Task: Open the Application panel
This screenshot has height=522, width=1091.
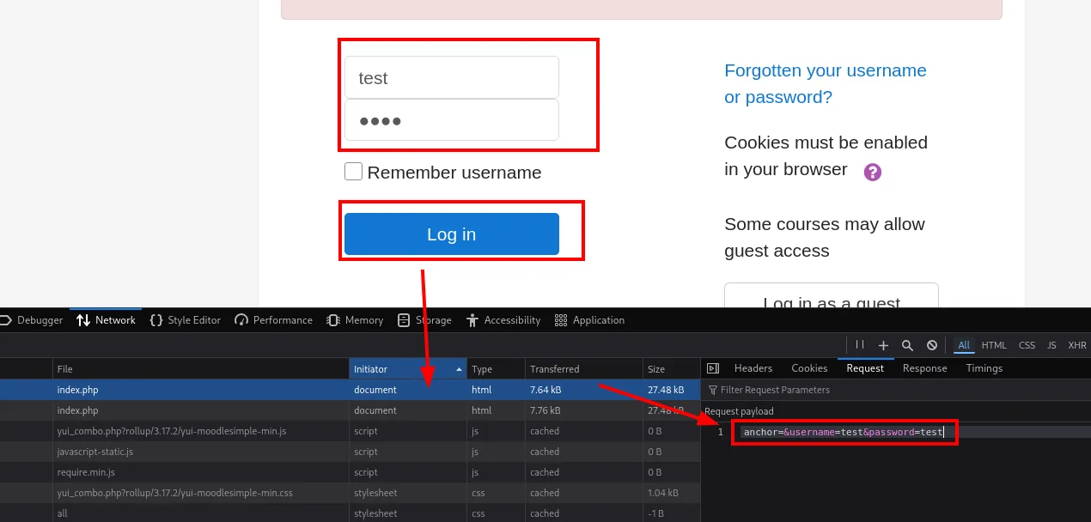Action: pos(589,320)
